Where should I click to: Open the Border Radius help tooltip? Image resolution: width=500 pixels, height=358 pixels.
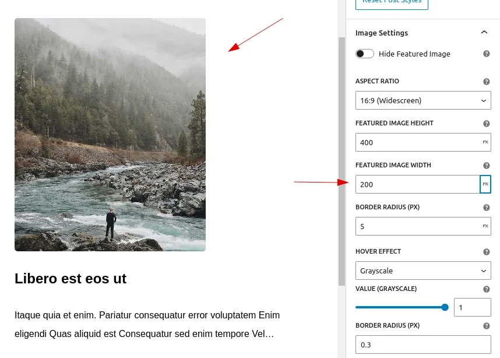486,208
